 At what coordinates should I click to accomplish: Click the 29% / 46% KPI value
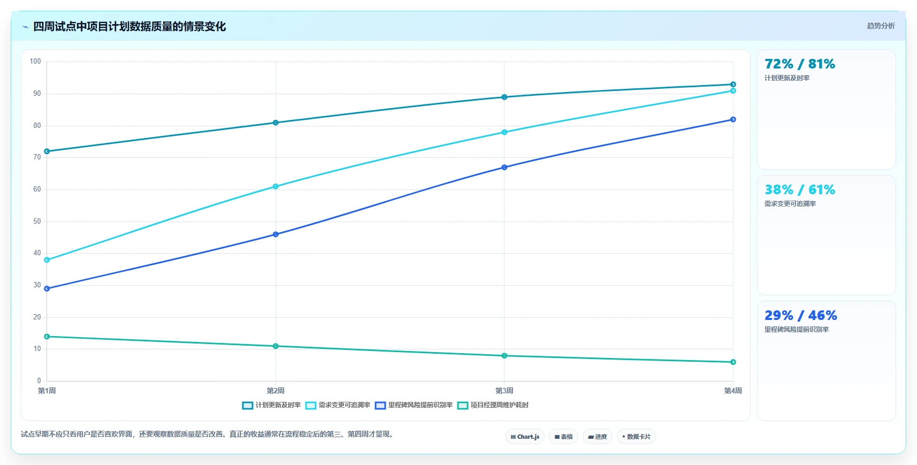click(801, 316)
